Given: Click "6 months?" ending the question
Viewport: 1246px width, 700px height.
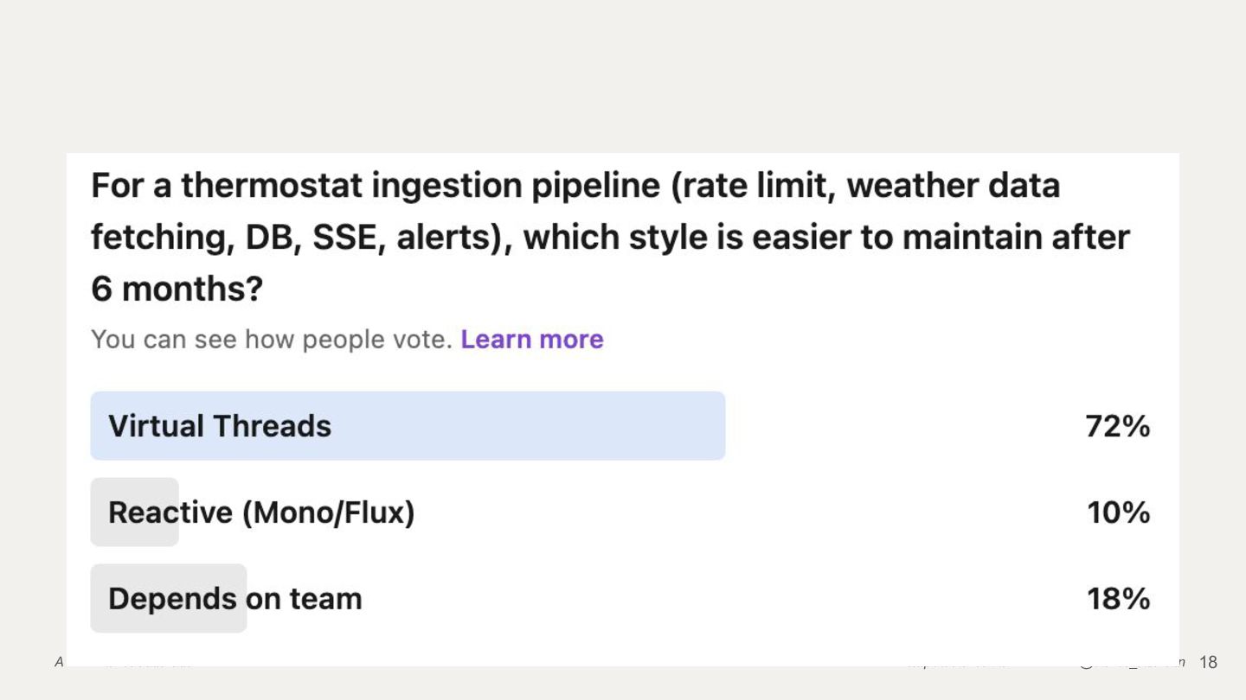Looking at the screenshot, I should point(177,289).
